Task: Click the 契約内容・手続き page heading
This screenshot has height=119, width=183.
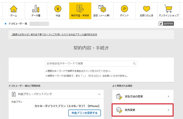Action: tap(91, 48)
